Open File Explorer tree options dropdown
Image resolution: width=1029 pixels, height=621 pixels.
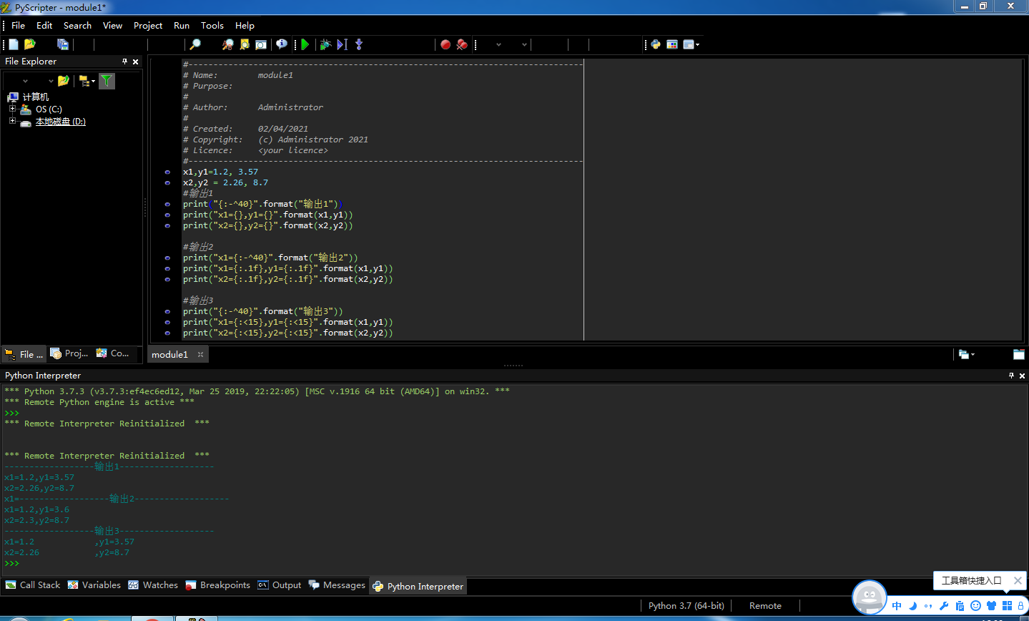pos(87,81)
